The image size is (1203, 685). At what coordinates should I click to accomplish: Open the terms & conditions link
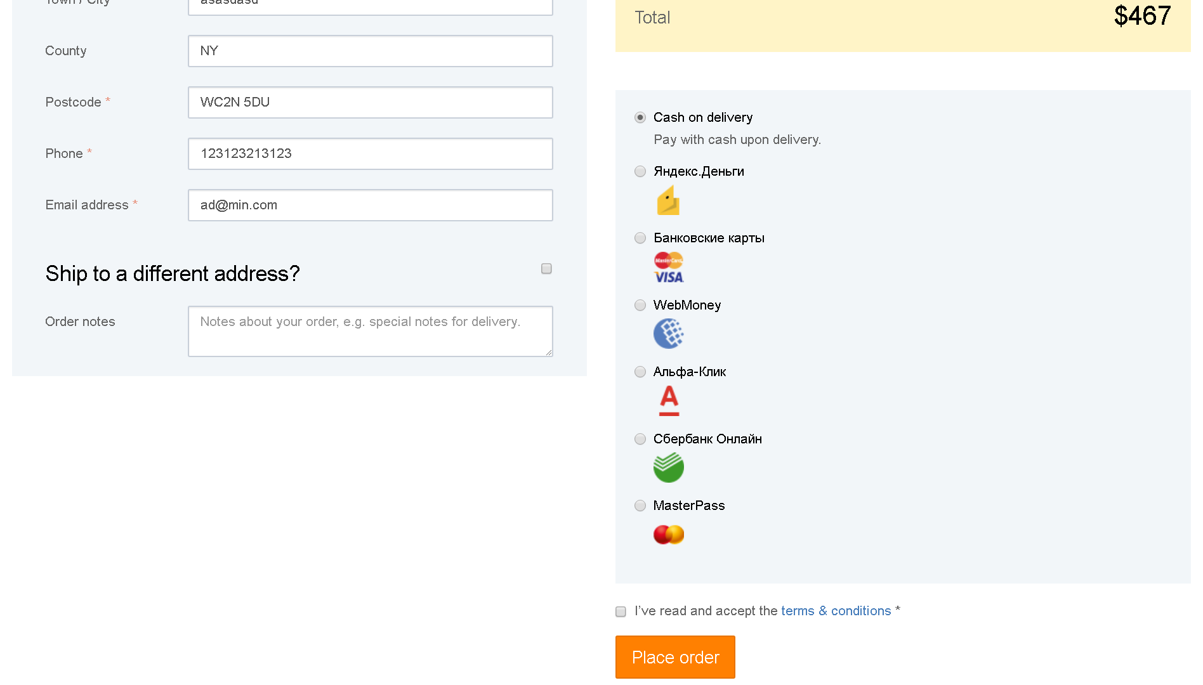tap(836, 611)
